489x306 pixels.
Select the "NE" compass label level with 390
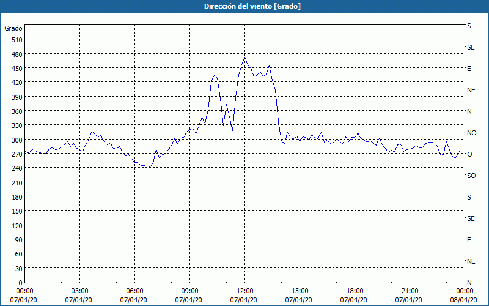click(x=471, y=90)
